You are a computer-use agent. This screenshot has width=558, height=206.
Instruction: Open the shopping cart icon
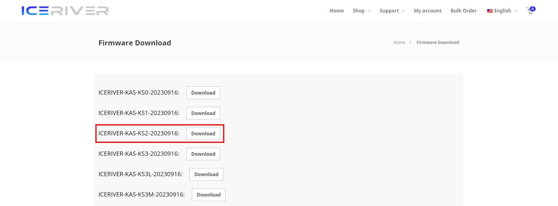tap(530, 11)
